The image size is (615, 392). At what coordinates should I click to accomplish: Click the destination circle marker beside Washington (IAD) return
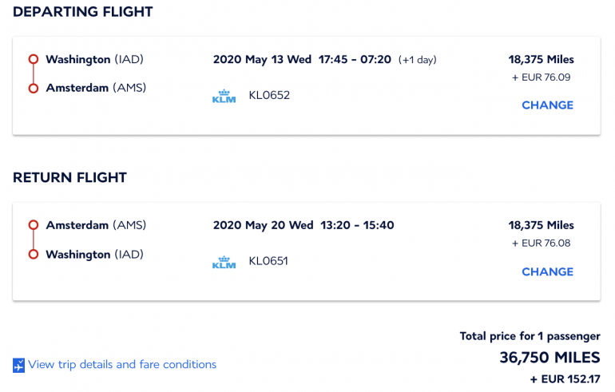[x=34, y=255]
